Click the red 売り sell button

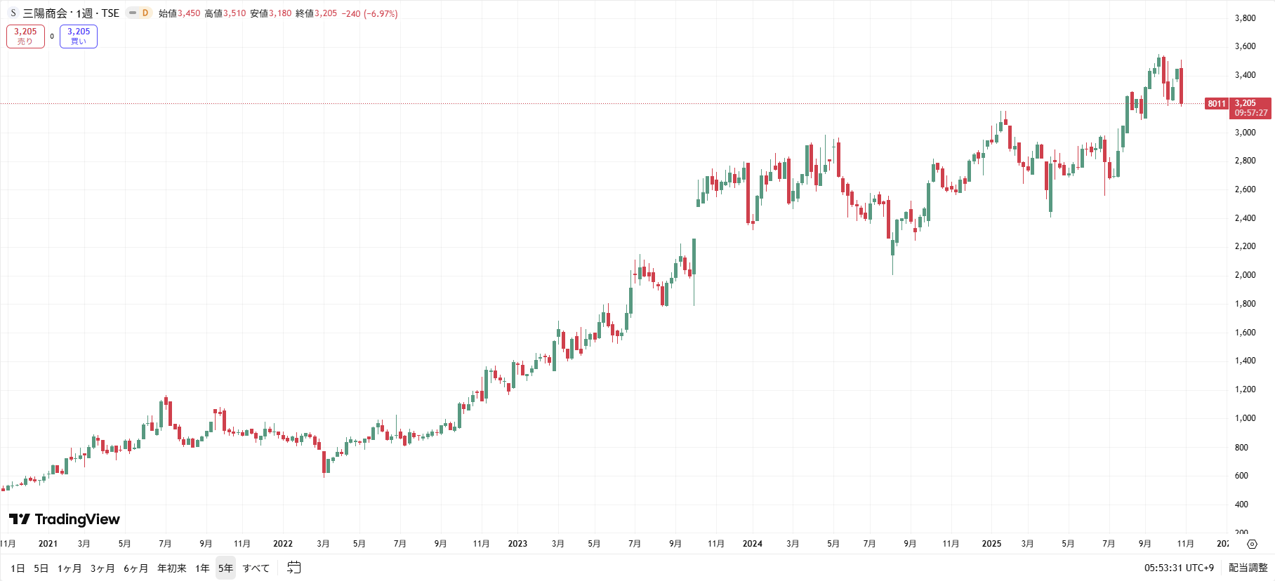25,36
